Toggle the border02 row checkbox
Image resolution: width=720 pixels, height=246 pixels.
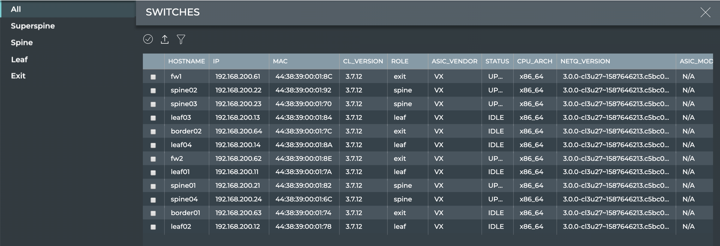point(153,132)
